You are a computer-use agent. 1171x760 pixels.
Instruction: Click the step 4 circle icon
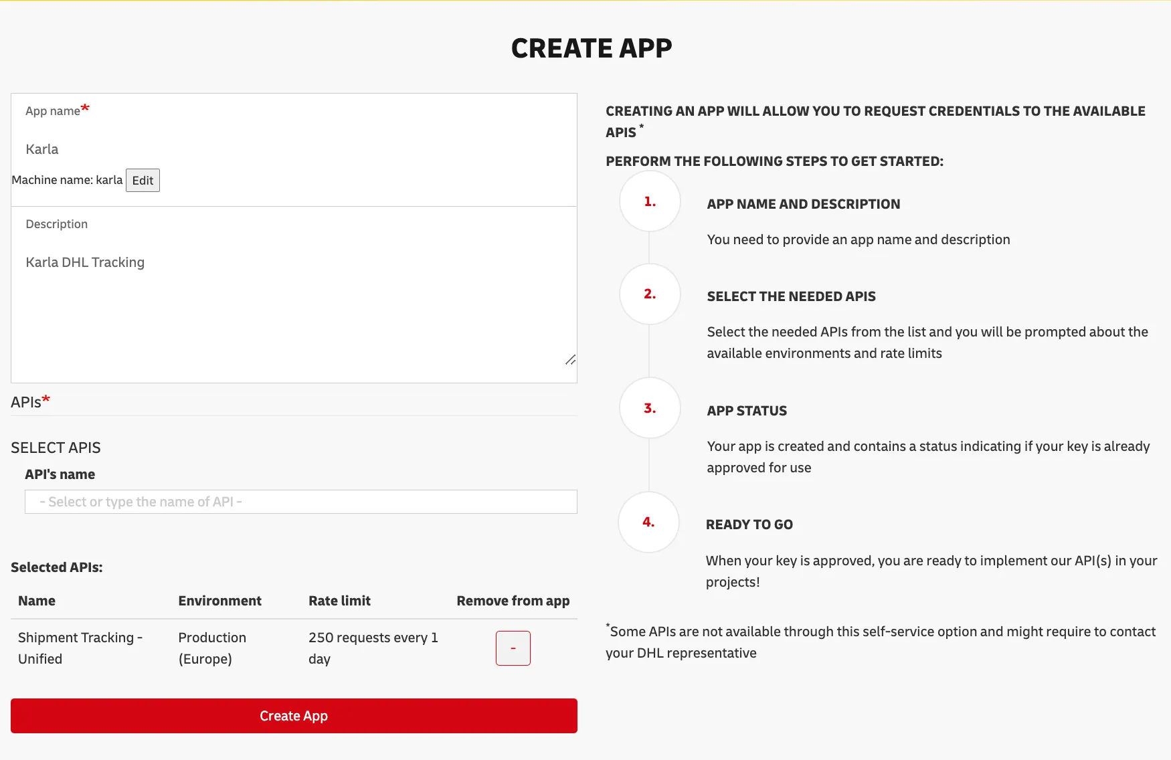[648, 522]
